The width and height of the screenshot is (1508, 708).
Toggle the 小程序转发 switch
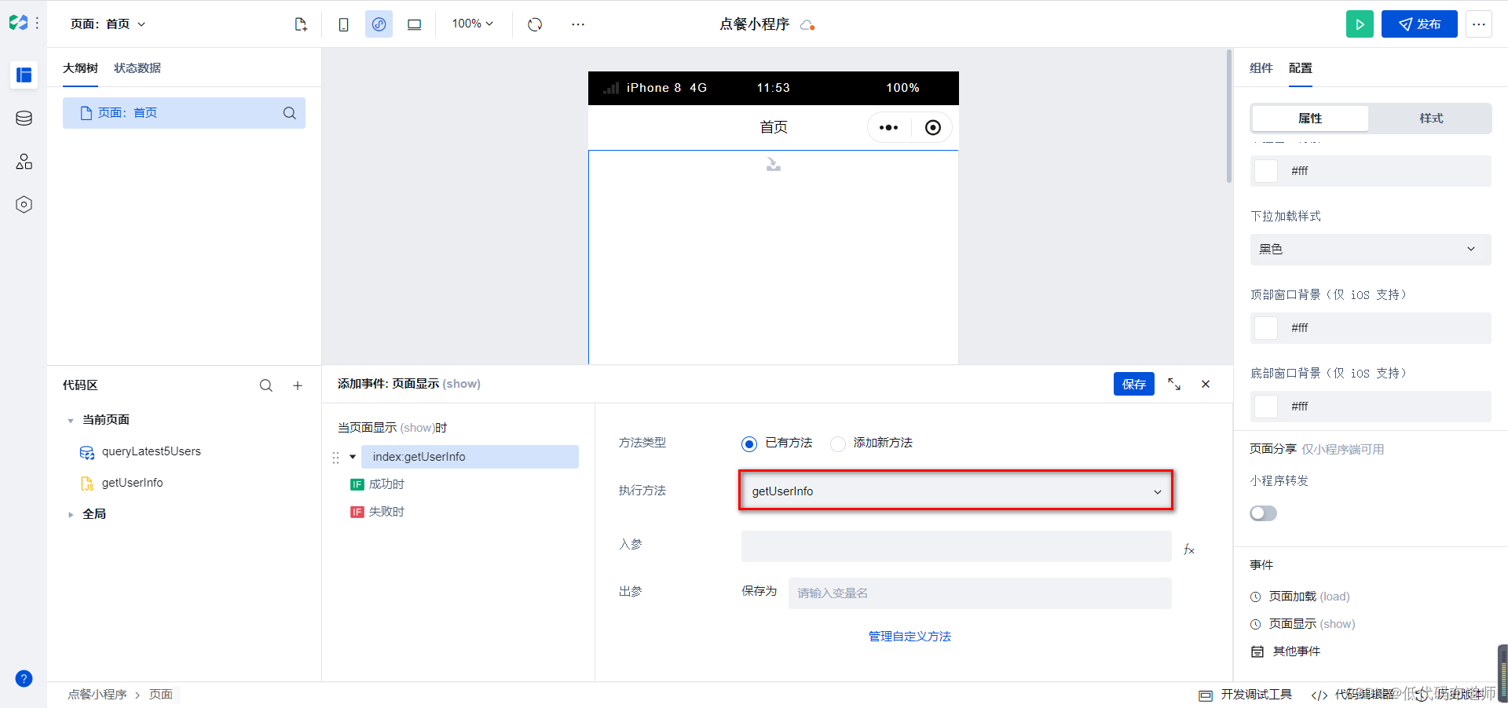tap(1263, 513)
